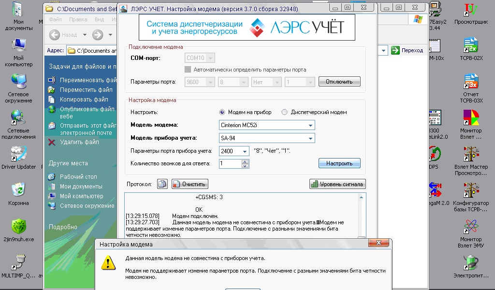Screen dimensions: 495x290
Task: Open Файл menu in Explorer
Action: (55, 19)
